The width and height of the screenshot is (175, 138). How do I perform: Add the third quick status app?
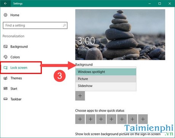coord(101,119)
